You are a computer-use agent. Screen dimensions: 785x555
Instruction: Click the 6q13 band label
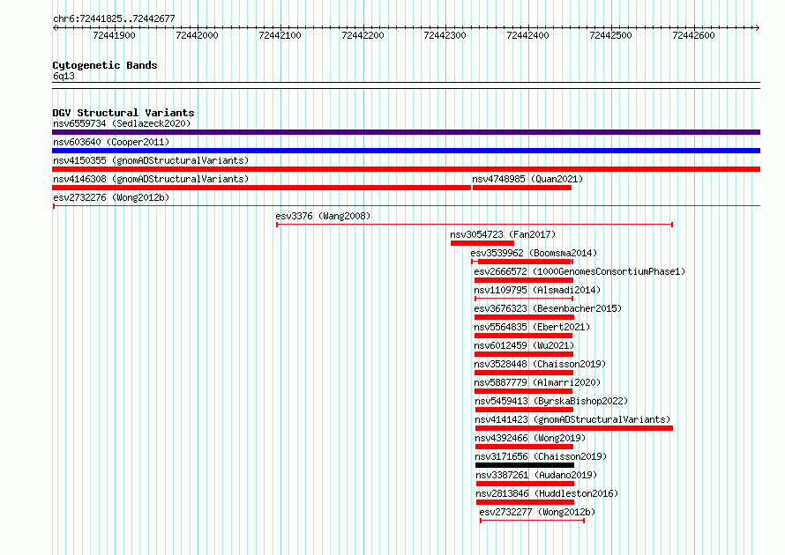click(64, 76)
